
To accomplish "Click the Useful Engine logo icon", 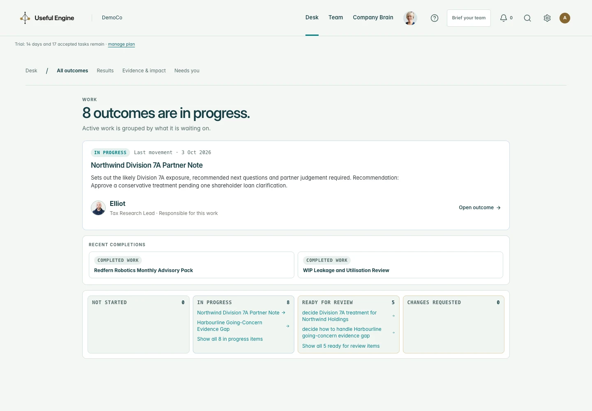I will (x=25, y=18).
